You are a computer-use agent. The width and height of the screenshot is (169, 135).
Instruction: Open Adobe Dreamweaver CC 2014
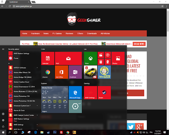(23, 86)
